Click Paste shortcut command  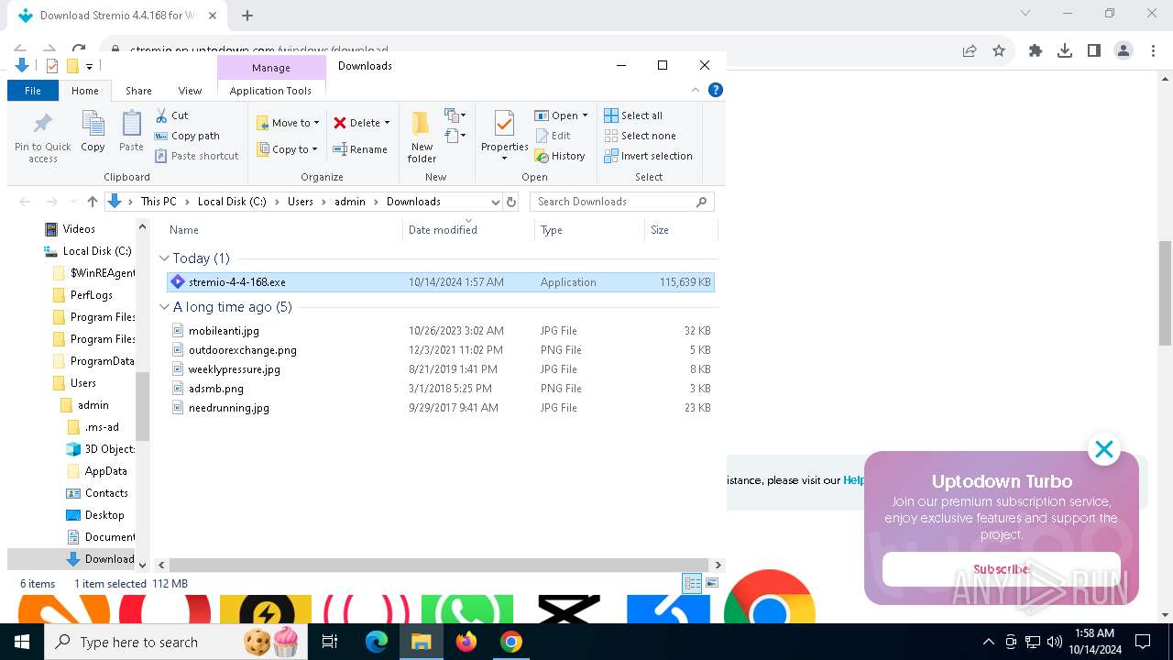(x=196, y=156)
